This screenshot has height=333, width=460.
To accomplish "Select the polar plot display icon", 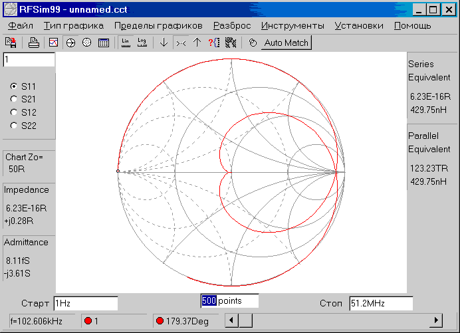I will pos(87,43).
